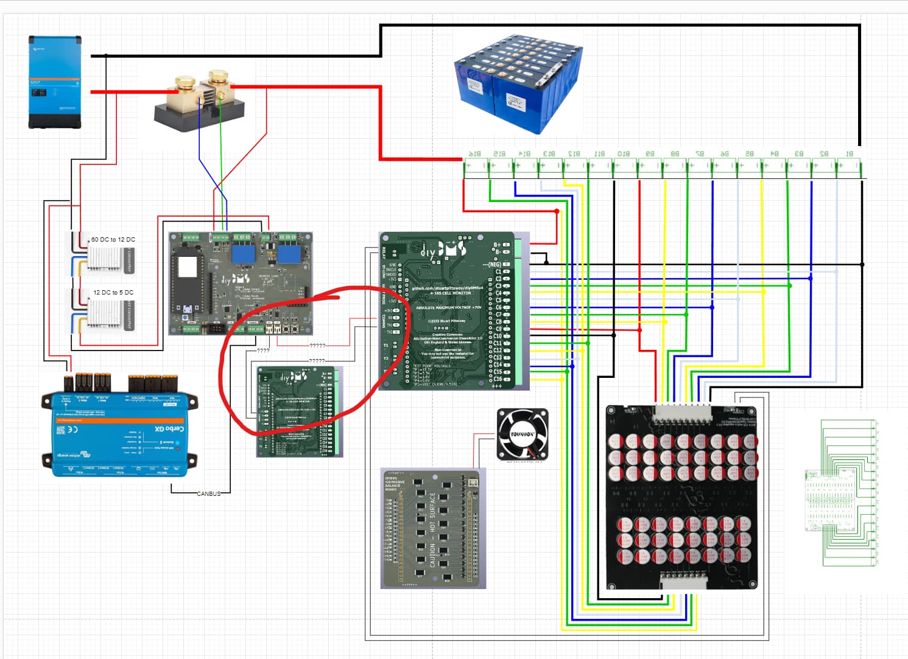908x659 pixels.
Task: Select the blue battery cell pack image
Action: pyautogui.click(x=518, y=84)
